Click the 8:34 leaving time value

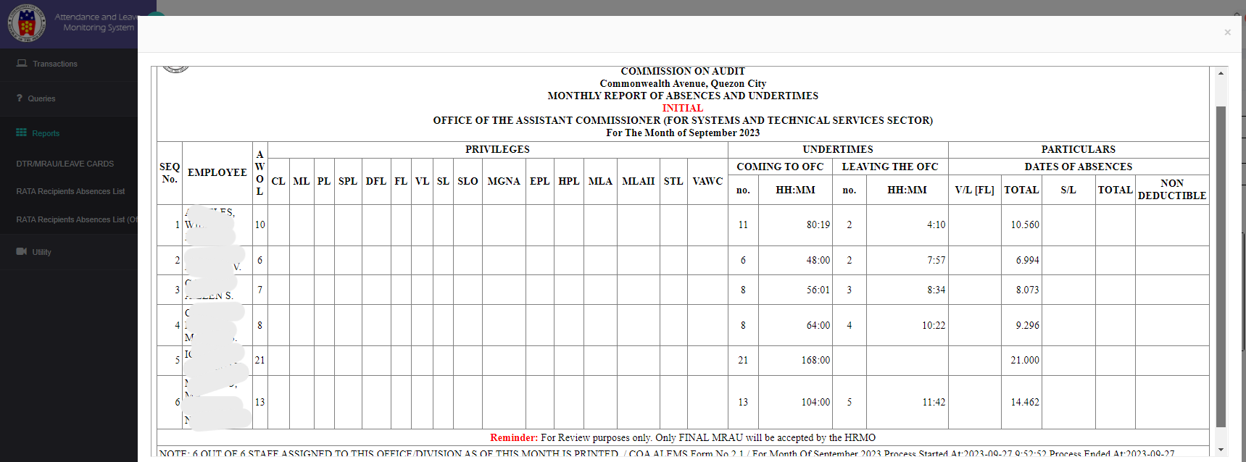coord(936,290)
